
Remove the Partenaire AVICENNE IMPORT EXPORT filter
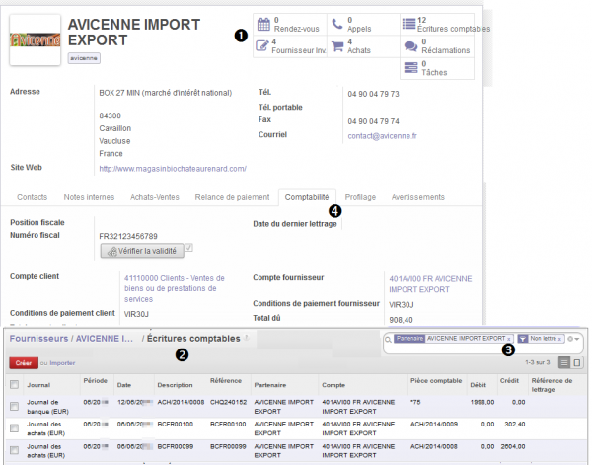coord(508,339)
